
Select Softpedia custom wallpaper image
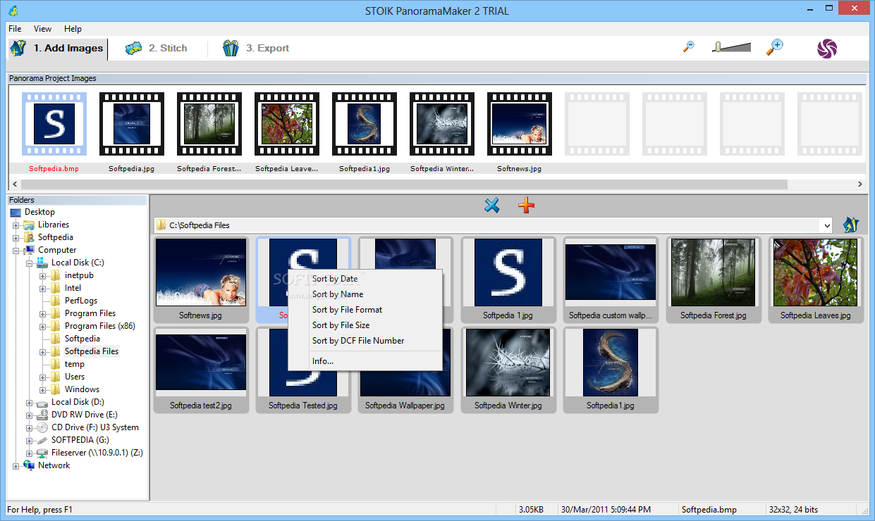[x=611, y=280]
